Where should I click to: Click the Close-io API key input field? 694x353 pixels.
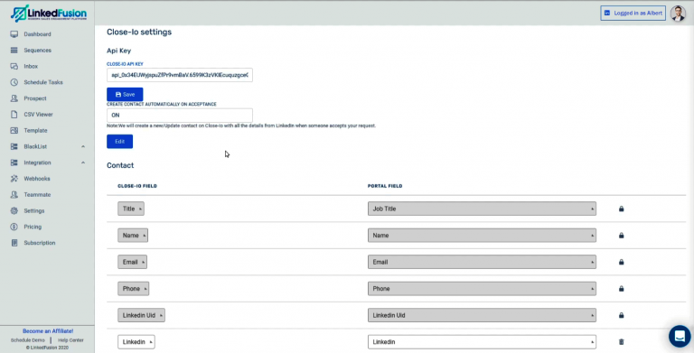180,75
